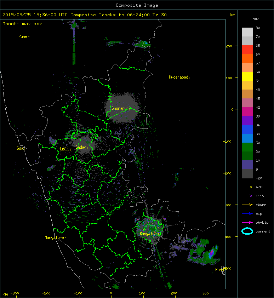Click the green 30 dBZ swatch

pyautogui.click(x=247, y=147)
